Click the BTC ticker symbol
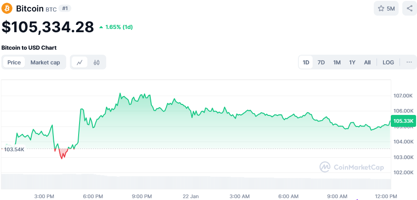The width and height of the screenshot is (417, 200). (x=51, y=10)
